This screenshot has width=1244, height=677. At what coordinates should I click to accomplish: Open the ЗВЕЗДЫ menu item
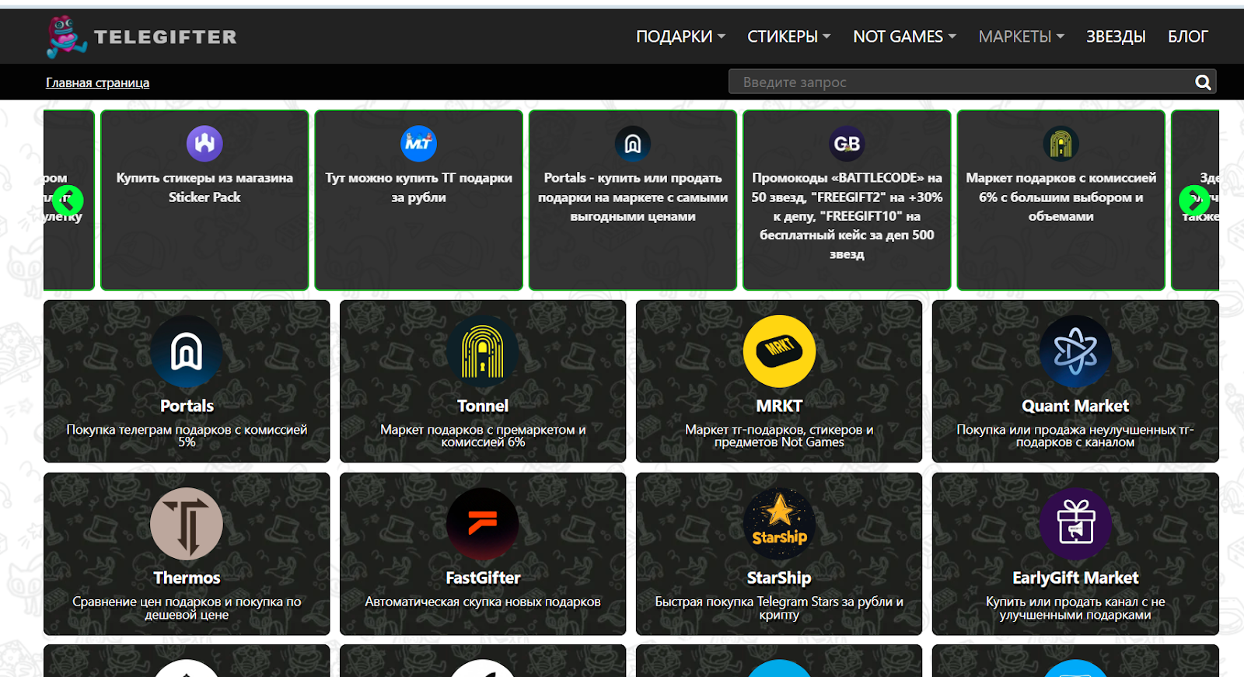[1116, 37]
